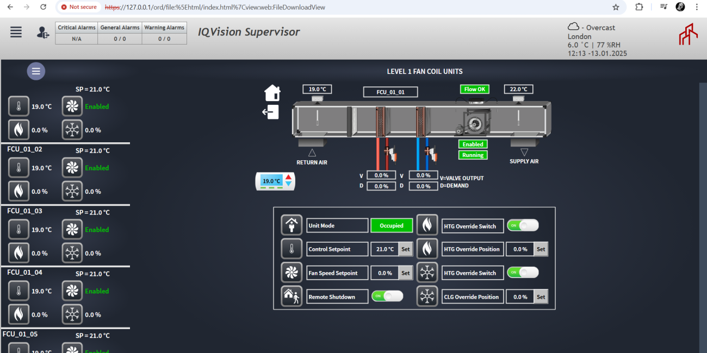The image size is (707, 353).
Task: Click the user logout icon
Action: [x=43, y=33]
